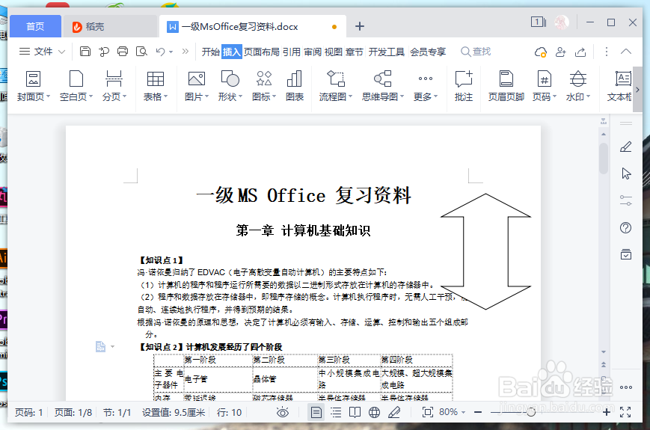
Task: Switch to page layout view
Action: point(316,412)
